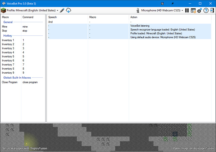This screenshot has height=152, width=216.
Task: Open the Profile Minecraft dropdown
Action: 33,10
